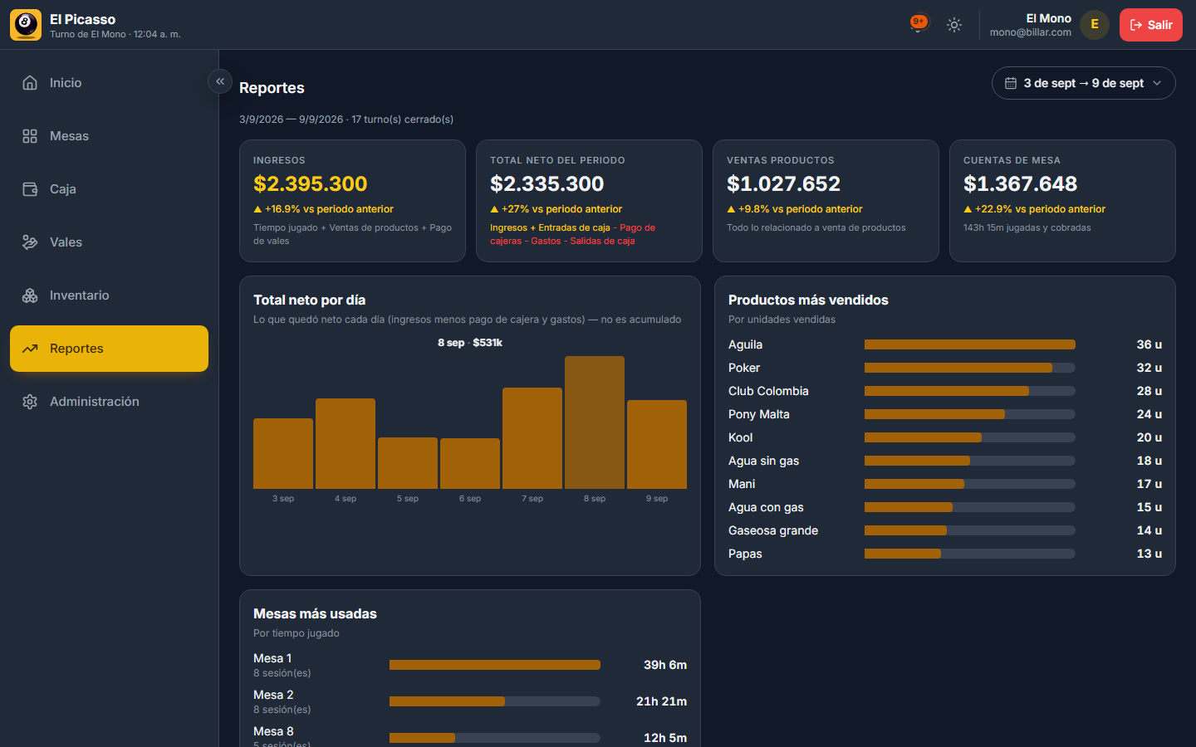Click the Pony Malta product row
Viewport: 1196px width, 747px height.
click(x=945, y=414)
